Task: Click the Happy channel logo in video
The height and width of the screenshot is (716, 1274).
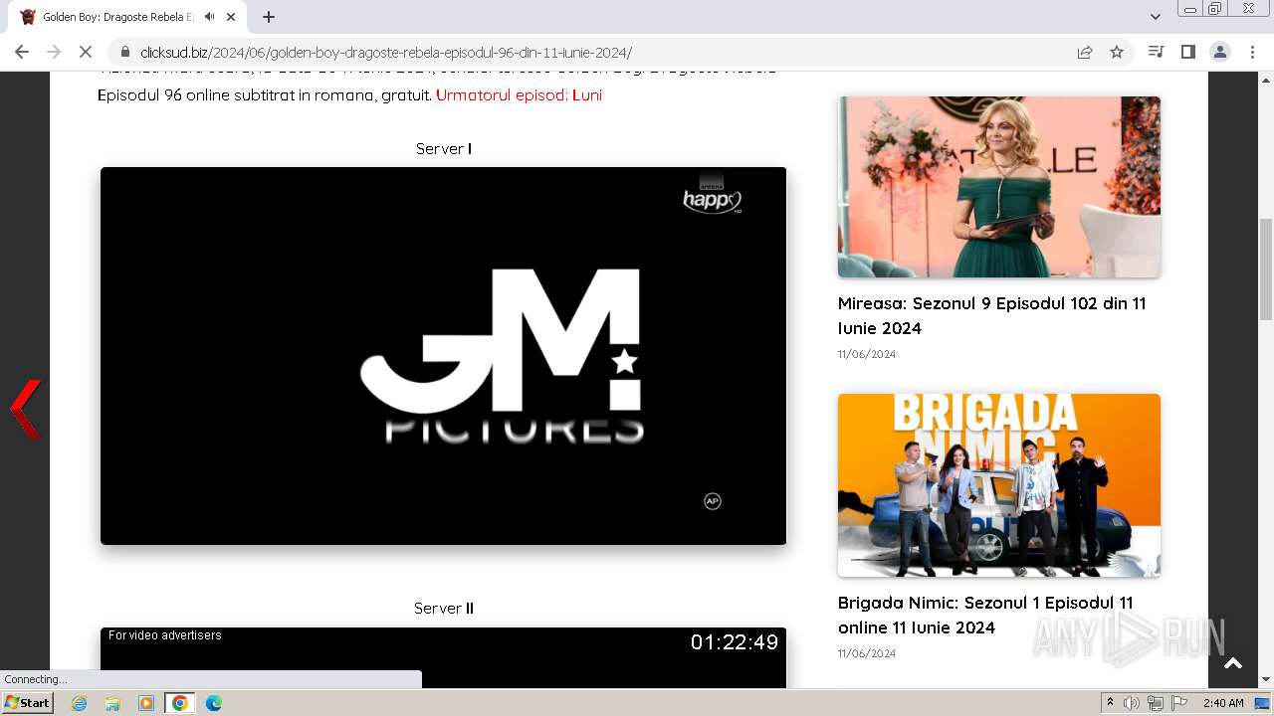Action: point(713,196)
